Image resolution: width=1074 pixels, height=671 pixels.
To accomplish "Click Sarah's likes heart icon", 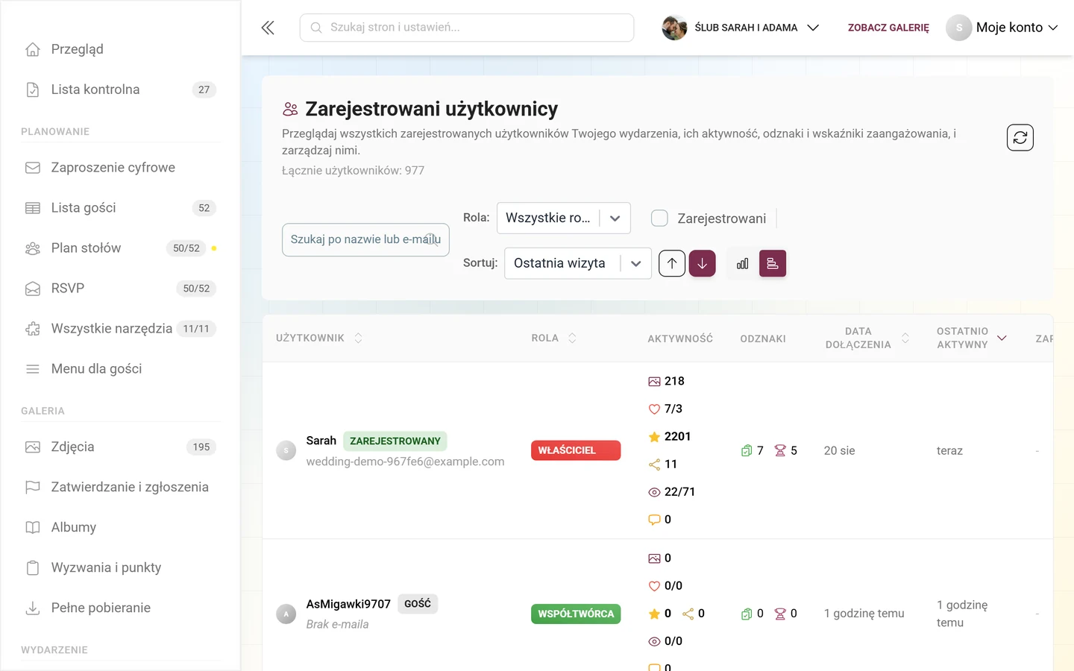I will click(654, 409).
